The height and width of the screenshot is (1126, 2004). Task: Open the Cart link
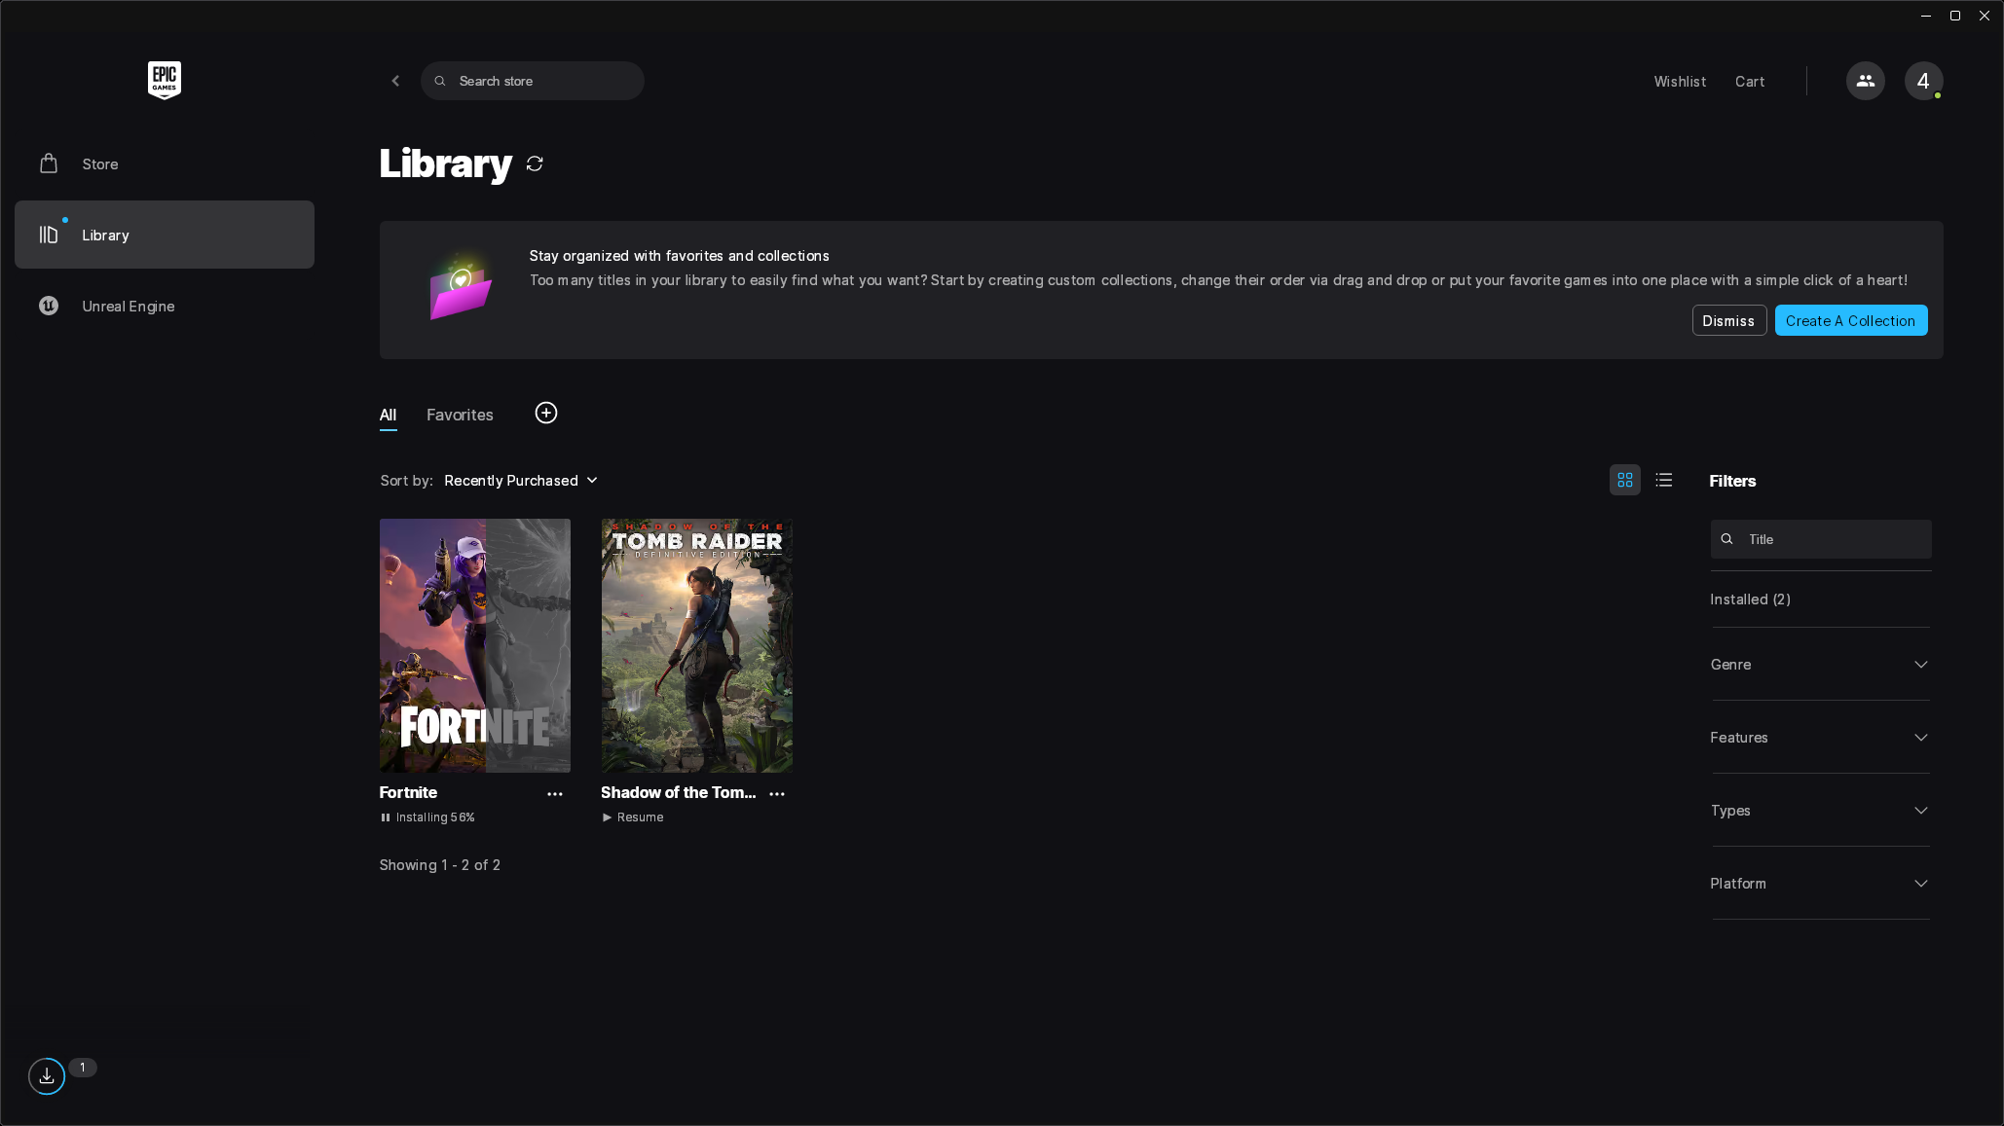pos(1749,82)
